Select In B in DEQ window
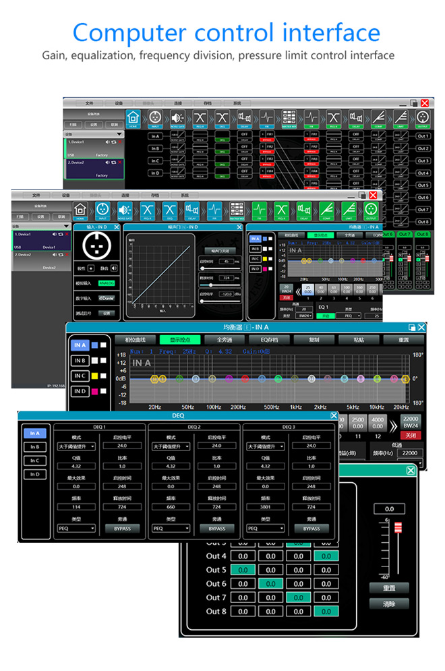 34,446
